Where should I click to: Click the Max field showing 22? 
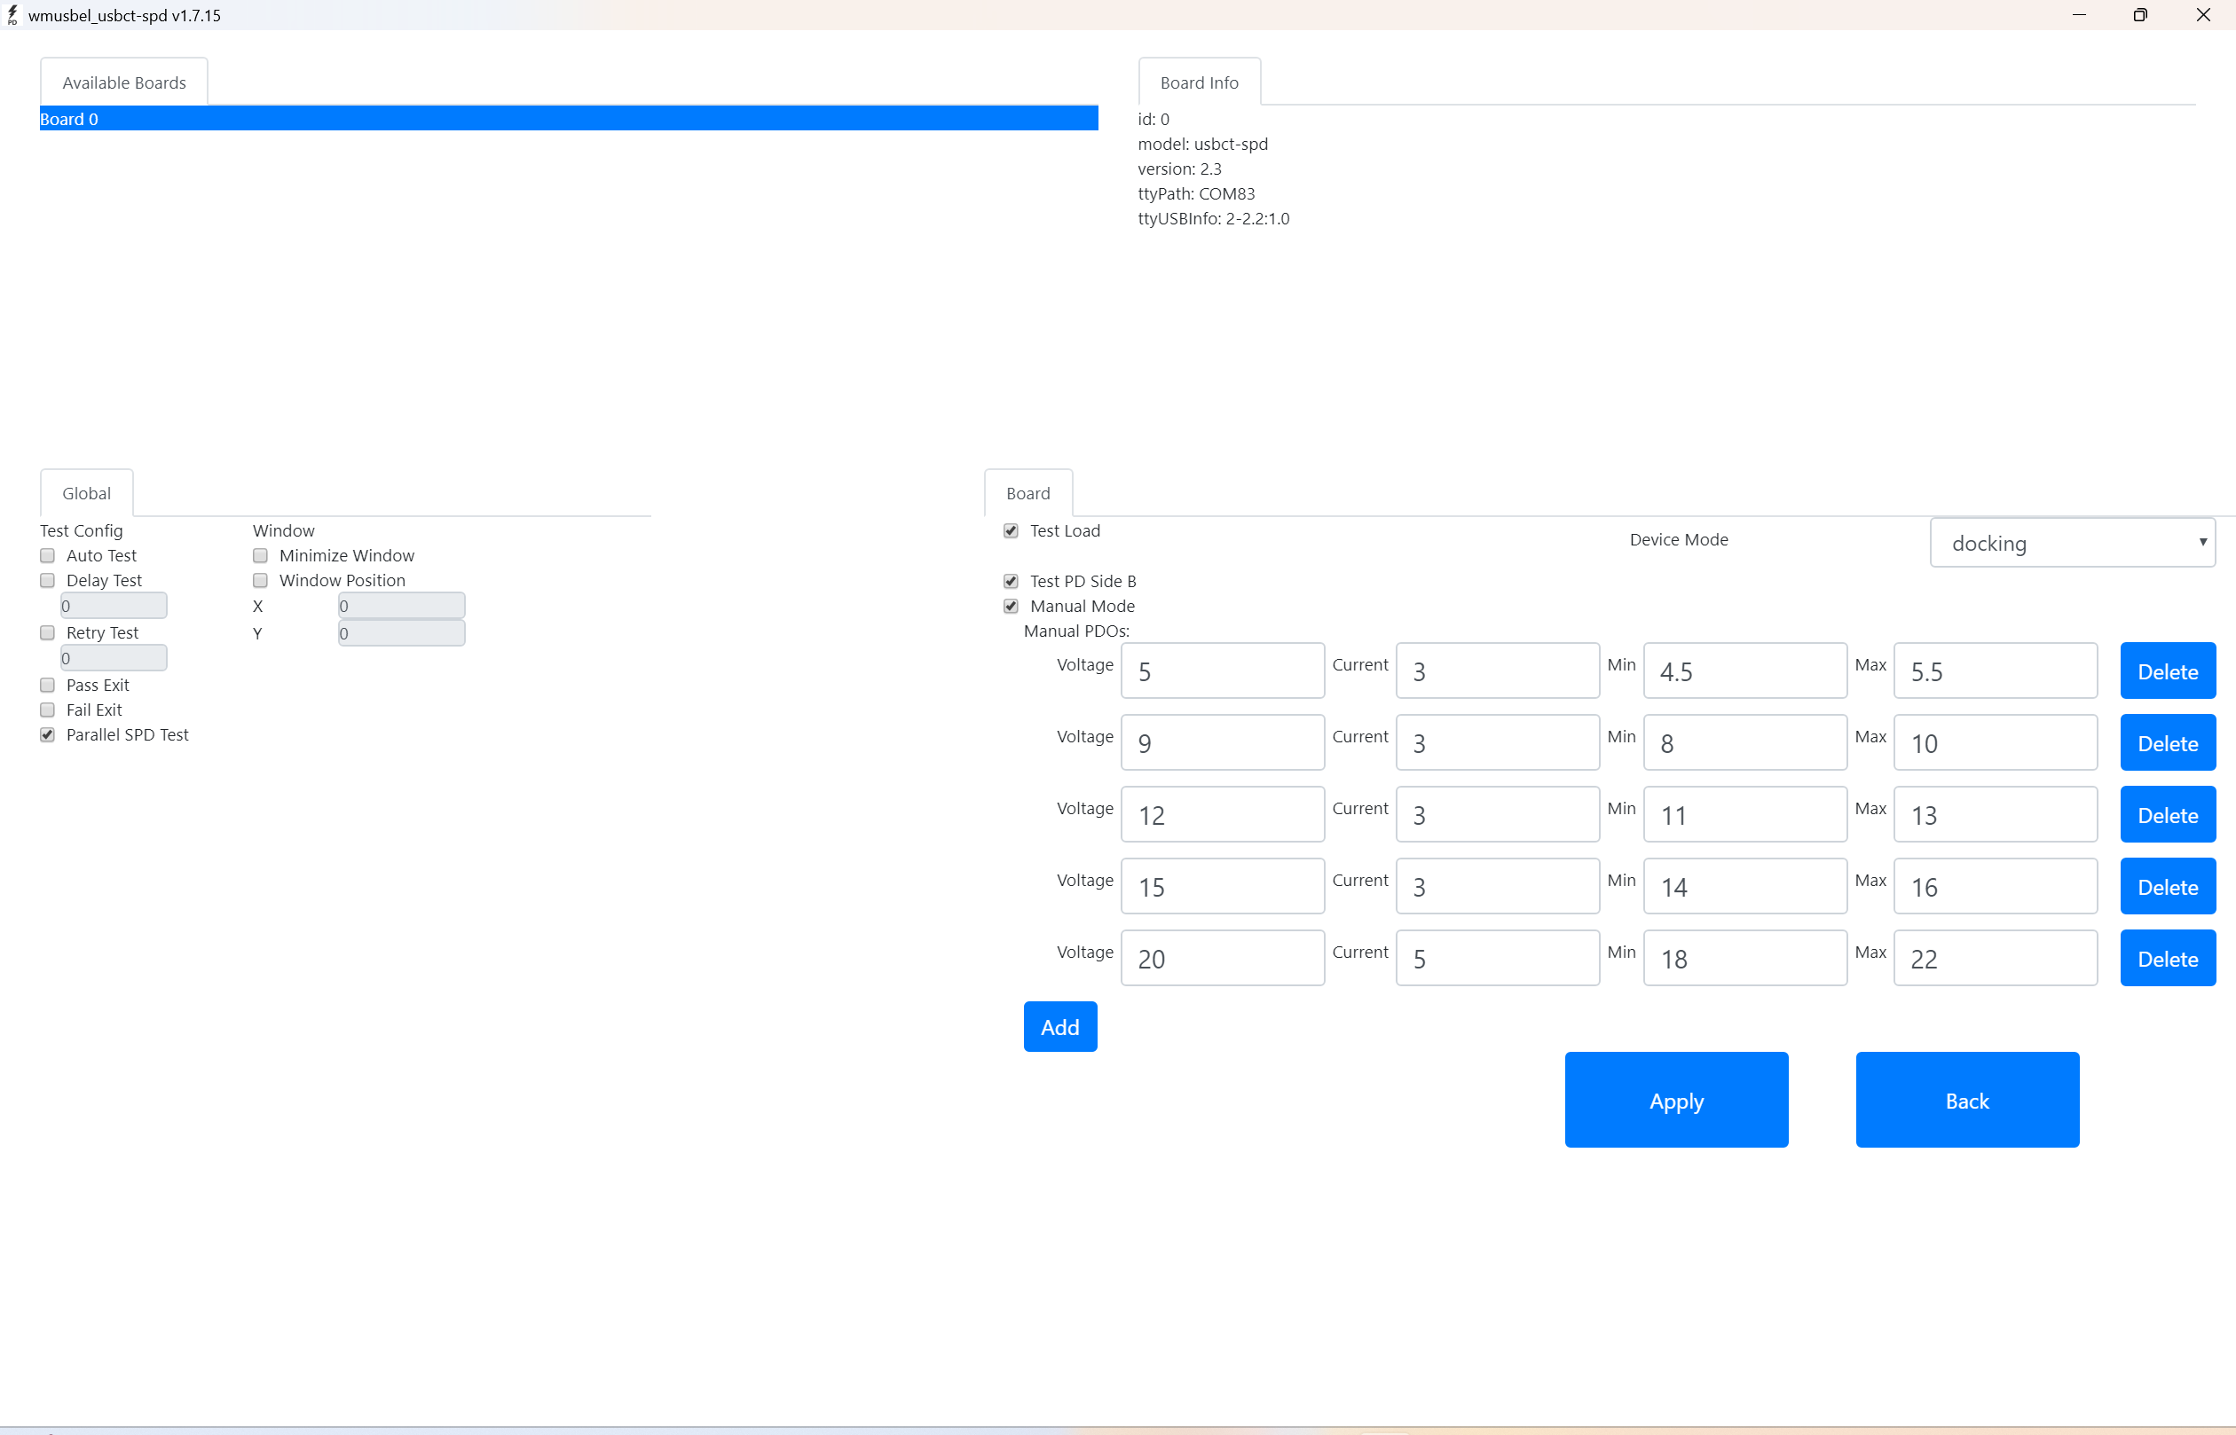pos(1996,958)
